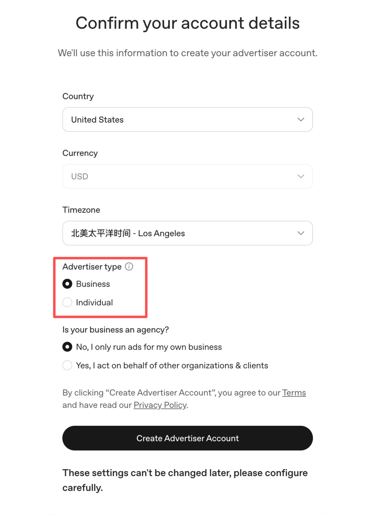Expand the Los Angeles timezone dropdown
Screen dimensions: 379x515
click(x=187, y=233)
